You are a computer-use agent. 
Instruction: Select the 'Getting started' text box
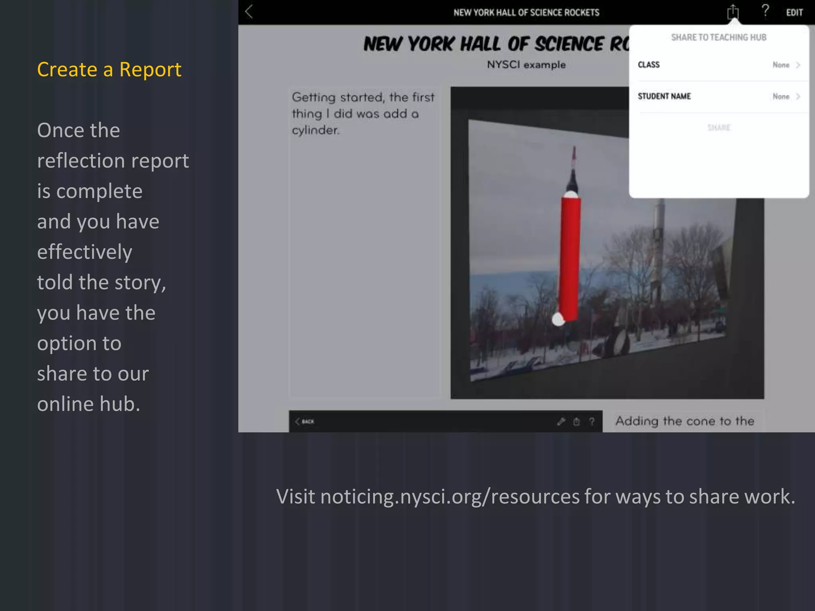click(x=365, y=242)
